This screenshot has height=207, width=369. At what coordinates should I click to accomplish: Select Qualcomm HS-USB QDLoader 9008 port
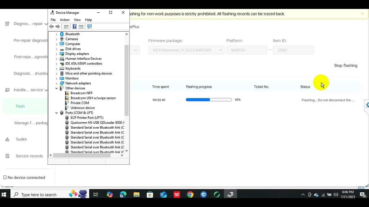97,122
